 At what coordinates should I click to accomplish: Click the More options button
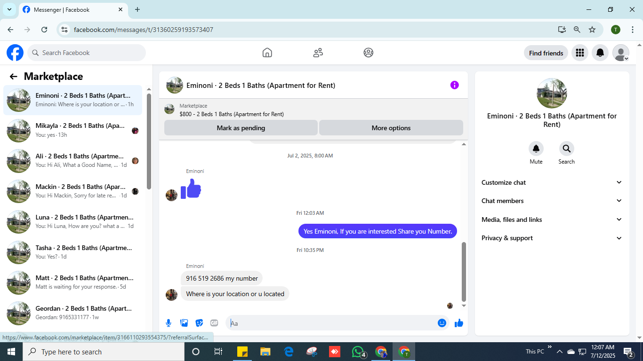[391, 128]
